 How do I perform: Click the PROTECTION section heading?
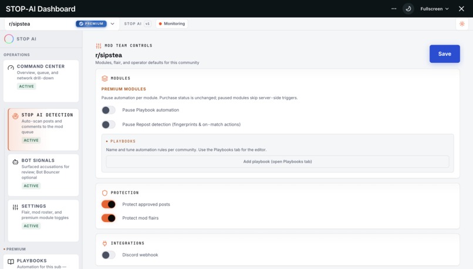124,193
